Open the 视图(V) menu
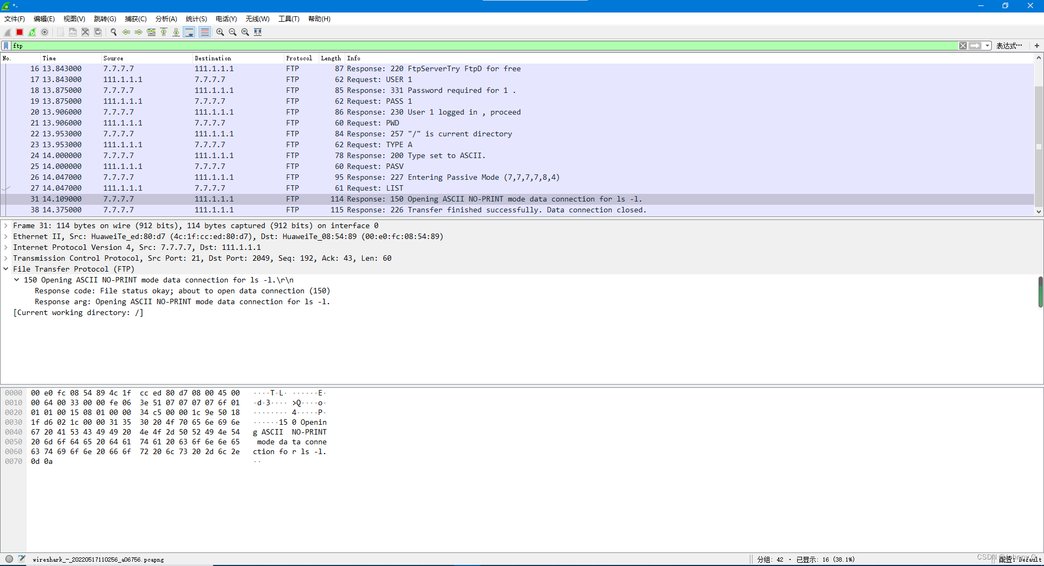This screenshot has width=1044, height=566. pyautogui.click(x=74, y=19)
